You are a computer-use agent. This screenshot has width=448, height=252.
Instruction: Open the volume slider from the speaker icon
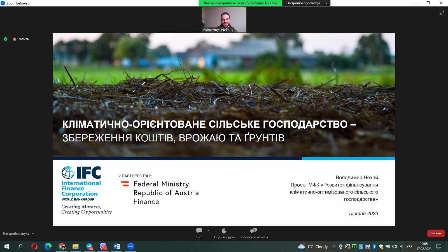click(x=395, y=247)
